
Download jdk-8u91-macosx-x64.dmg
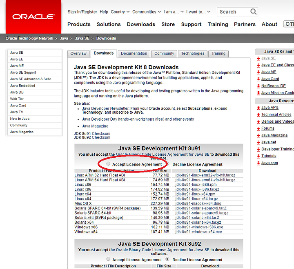(198, 204)
